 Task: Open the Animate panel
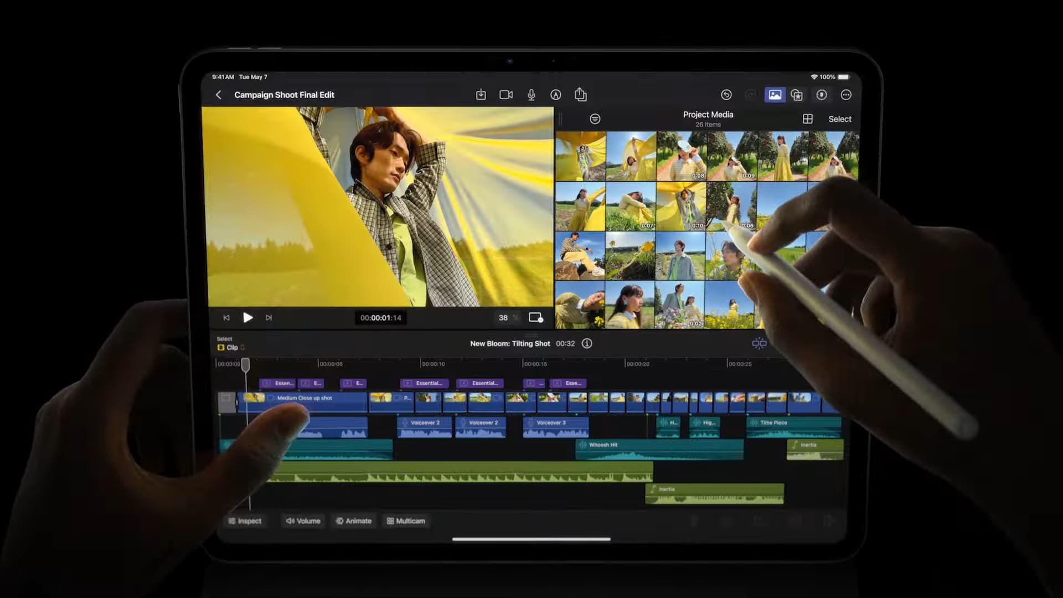[x=353, y=521]
